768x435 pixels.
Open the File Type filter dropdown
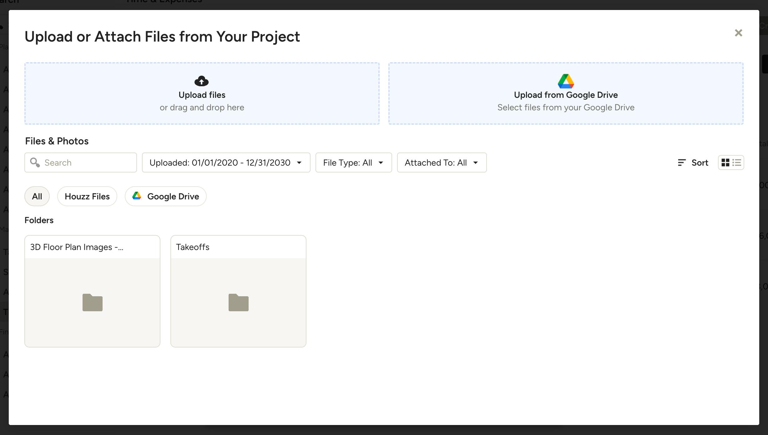click(x=353, y=162)
